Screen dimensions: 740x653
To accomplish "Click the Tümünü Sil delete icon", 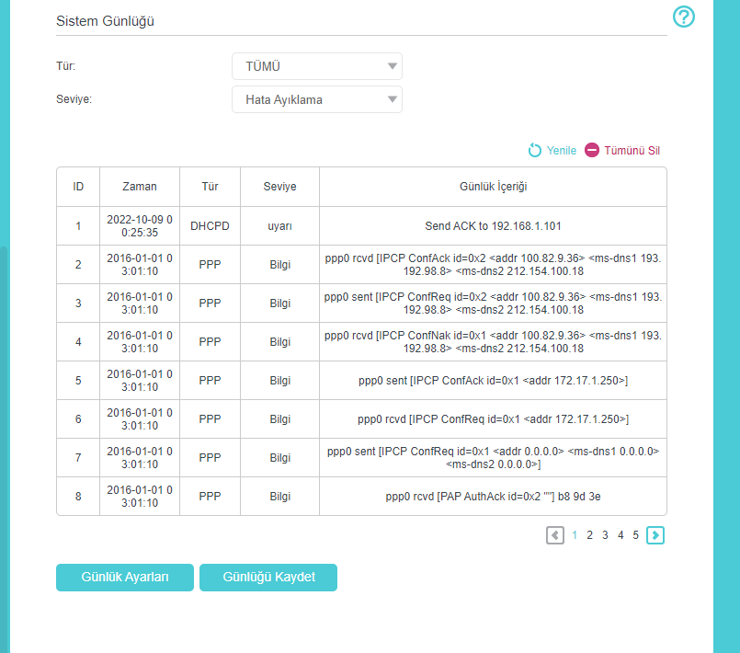I will pyautogui.click(x=592, y=150).
